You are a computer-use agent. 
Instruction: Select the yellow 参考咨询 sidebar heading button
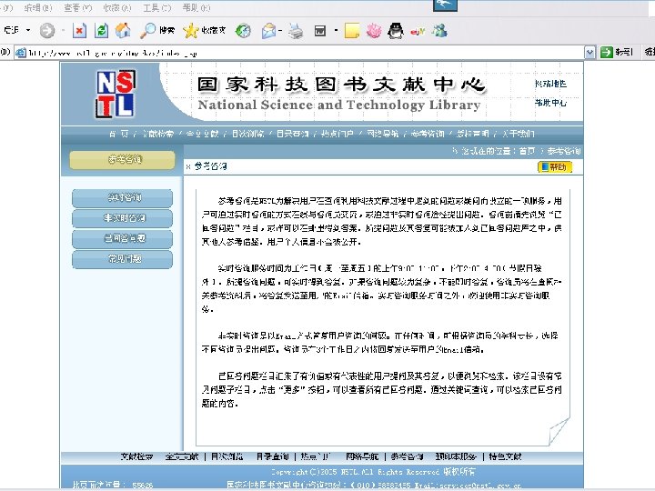point(122,159)
